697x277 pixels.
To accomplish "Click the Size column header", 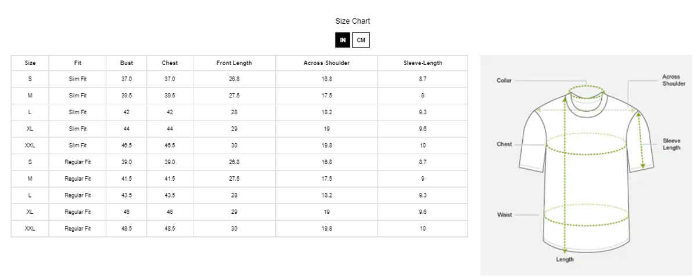I will [30, 63].
